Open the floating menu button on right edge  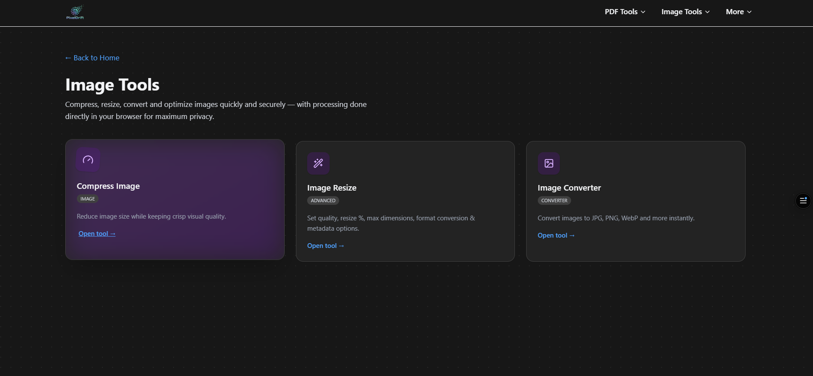(x=803, y=201)
